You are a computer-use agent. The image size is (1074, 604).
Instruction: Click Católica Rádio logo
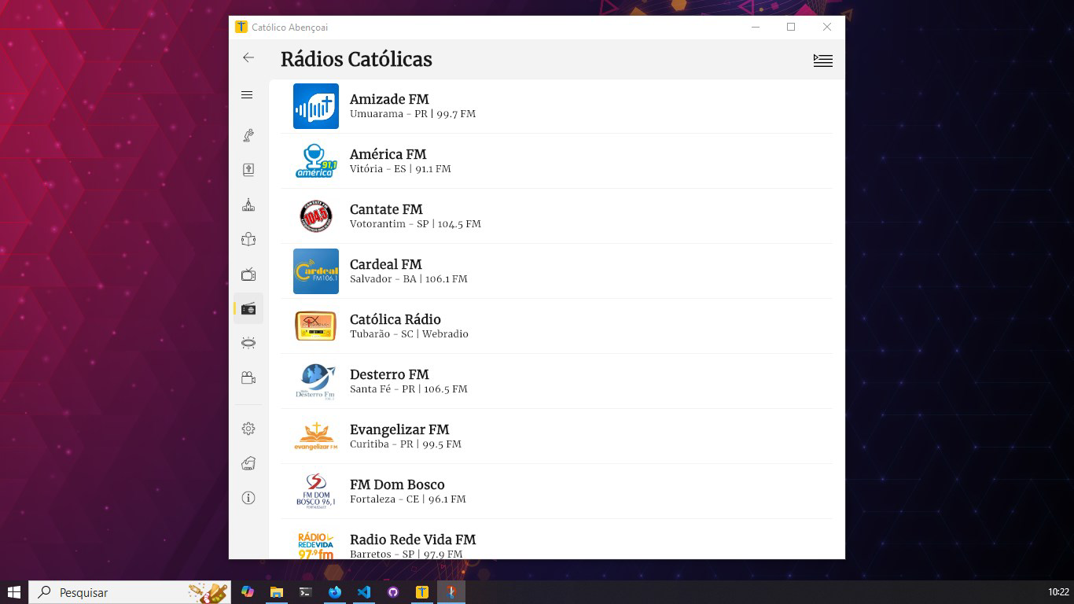click(316, 326)
